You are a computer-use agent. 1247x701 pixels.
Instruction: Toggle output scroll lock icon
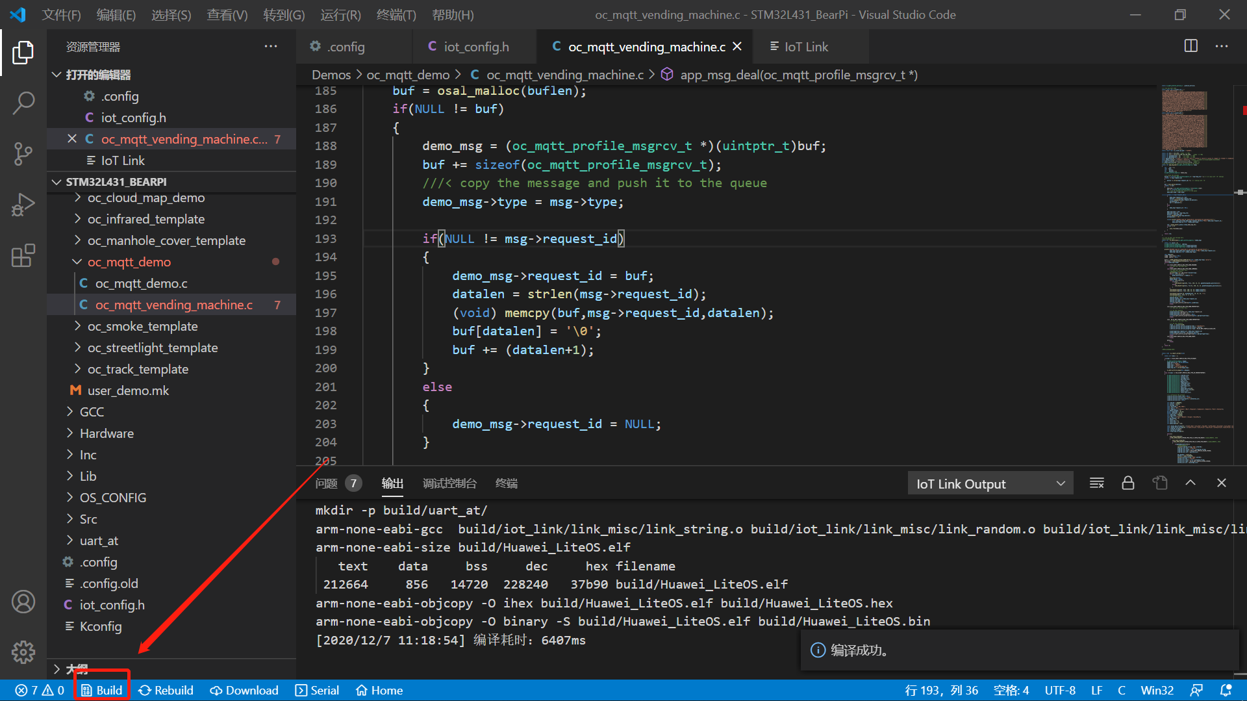[x=1128, y=483]
